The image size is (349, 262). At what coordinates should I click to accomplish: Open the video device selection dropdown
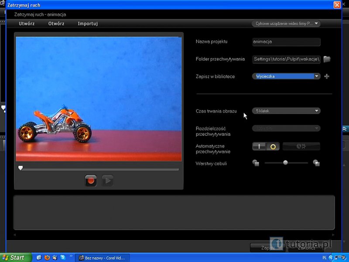[x=286, y=24]
